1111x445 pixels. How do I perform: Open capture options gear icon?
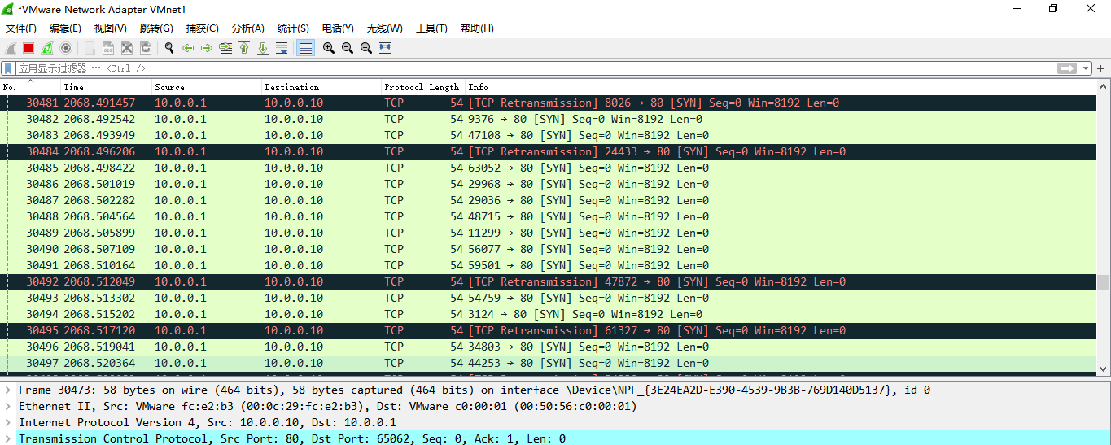point(66,48)
